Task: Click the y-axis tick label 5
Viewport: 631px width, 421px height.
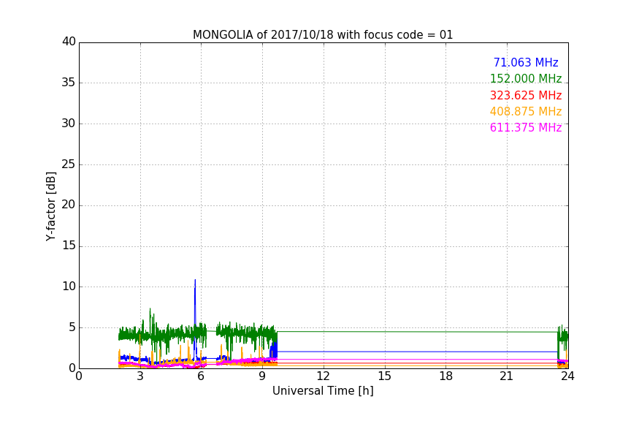Action: (x=72, y=327)
